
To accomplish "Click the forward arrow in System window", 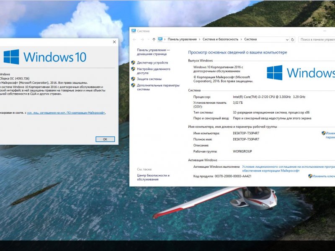I will coord(142,39).
